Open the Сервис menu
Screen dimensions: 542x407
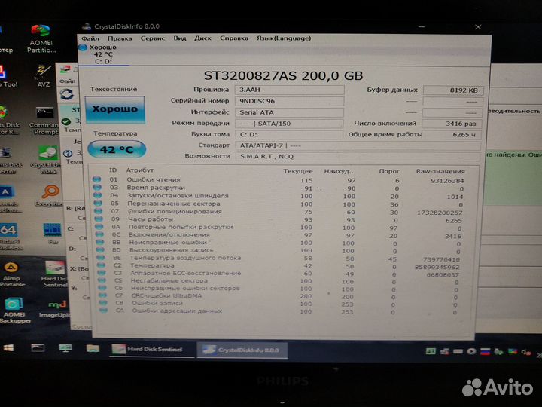pos(152,38)
